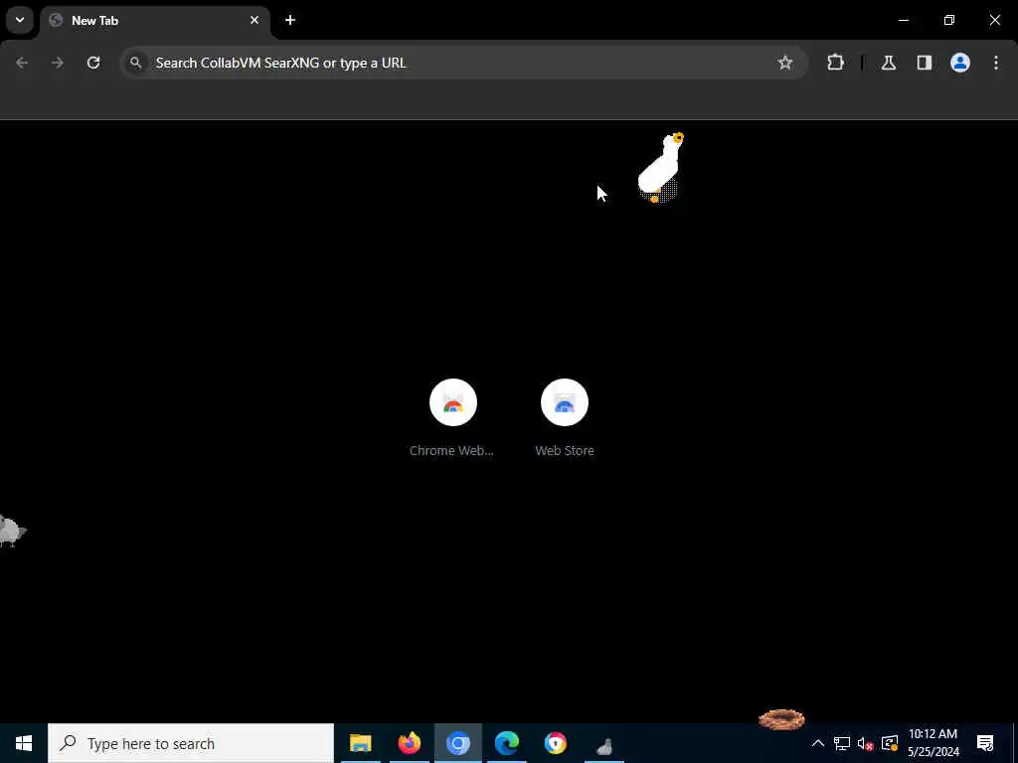Open the Web Store shortcut tile
Viewport: 1018px width, 763px height.
click(565, 418)
